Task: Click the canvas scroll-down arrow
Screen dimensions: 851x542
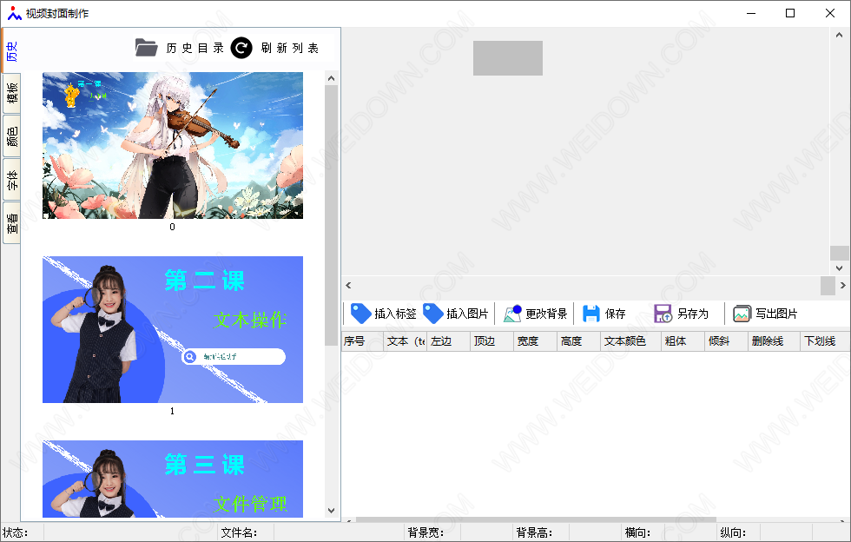Action: click(x=839, y=268)
